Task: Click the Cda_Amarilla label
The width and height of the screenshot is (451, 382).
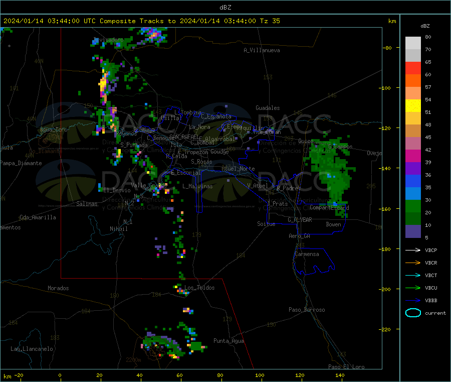Action: (38, 217)
